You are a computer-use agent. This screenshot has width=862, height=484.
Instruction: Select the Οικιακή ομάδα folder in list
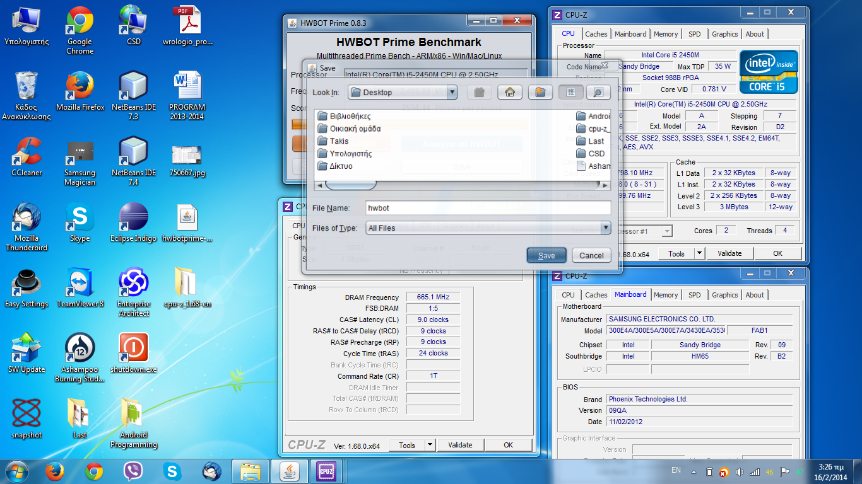point(349,129)
